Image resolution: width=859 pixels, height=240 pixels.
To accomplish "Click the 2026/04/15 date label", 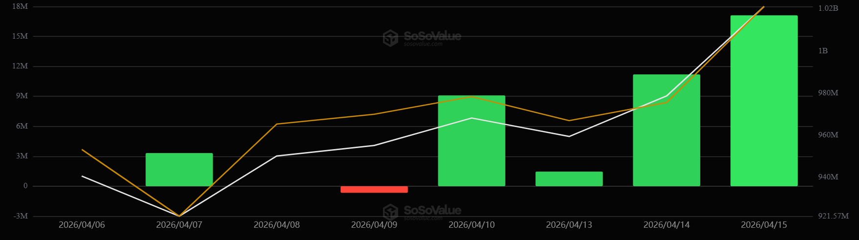I will [764, 225].
